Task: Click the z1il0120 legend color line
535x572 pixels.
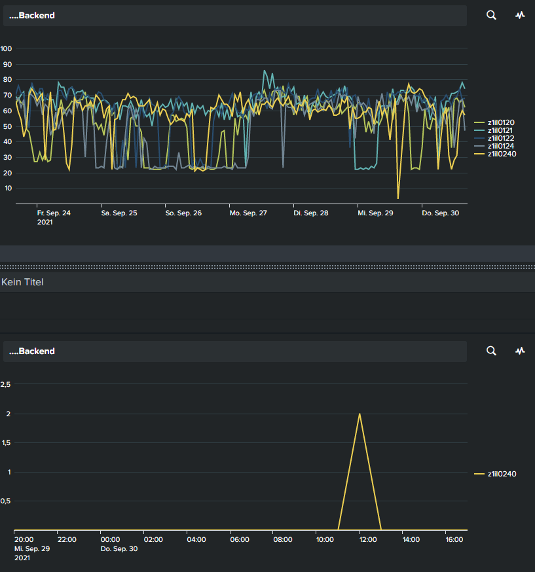Action: pos(479,122)
